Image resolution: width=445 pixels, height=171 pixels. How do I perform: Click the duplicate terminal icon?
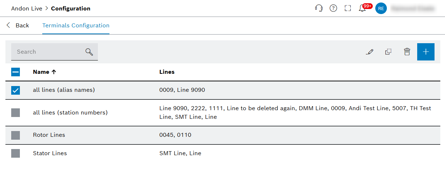pyautogui.click(x=388, y=52)
